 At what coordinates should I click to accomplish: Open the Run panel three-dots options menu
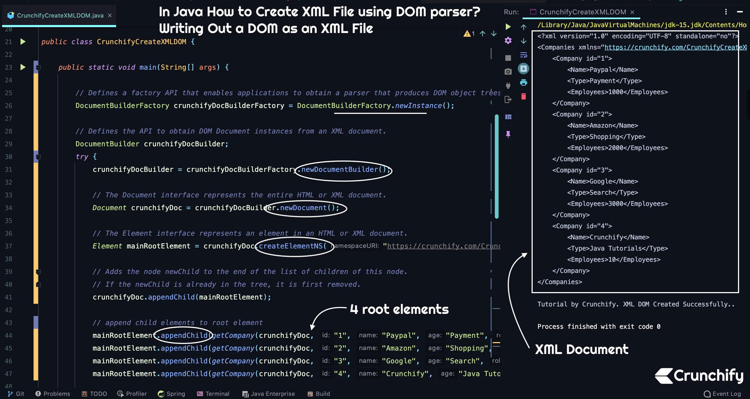pos(726,12)
